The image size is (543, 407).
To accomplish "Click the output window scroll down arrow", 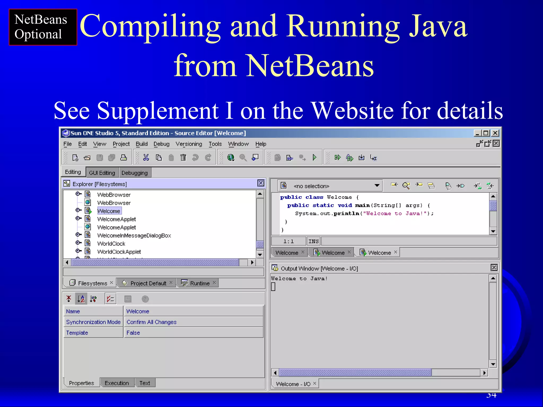I will point(493,364).
